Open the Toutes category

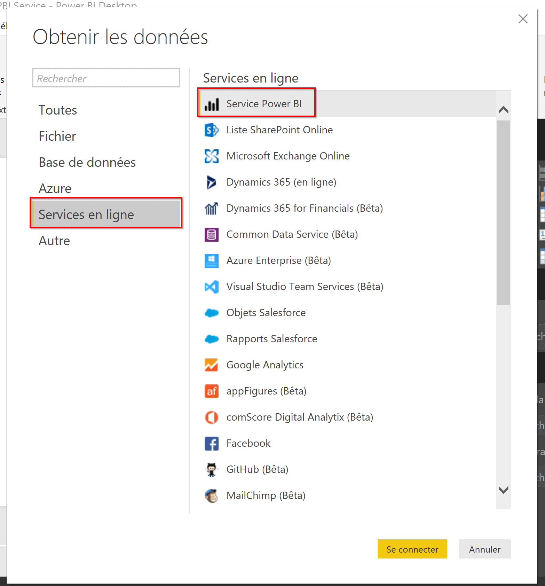coord(58,110)
